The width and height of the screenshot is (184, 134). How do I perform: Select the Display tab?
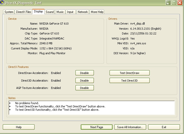pos(38,11)
